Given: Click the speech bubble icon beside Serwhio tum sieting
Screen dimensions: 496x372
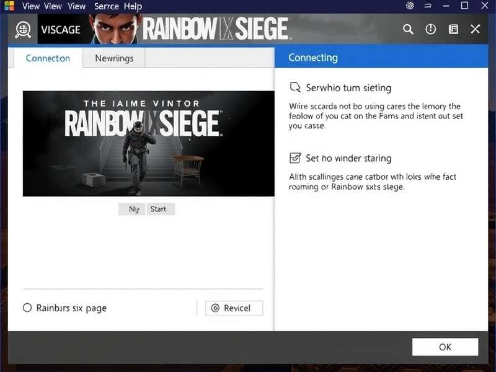Looking at the screenshot, I should [295, 87].
